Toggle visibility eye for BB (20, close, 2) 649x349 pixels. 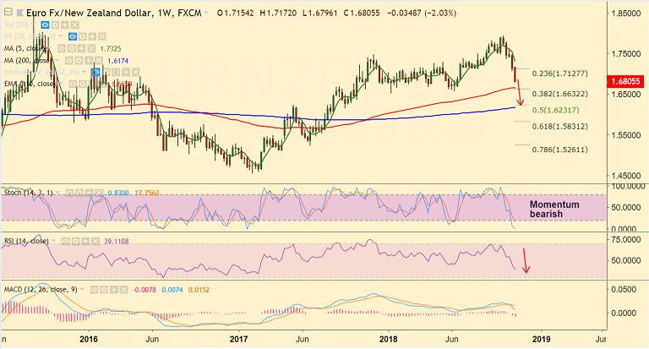click(73, 37)
